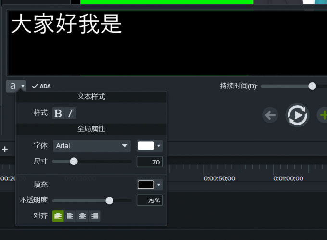The width and height of the screenshot is (327, 240).
Task: Click the font size field showing 70
Action: [x=150, y=162]
